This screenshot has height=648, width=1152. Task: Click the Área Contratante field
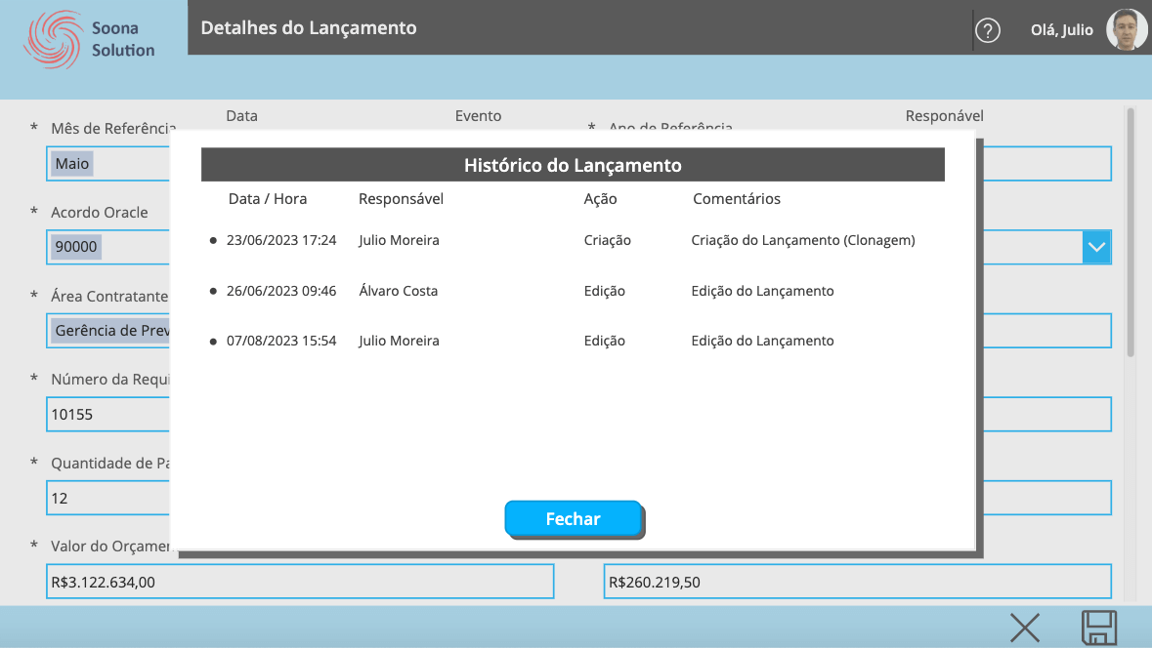[107, 331]
